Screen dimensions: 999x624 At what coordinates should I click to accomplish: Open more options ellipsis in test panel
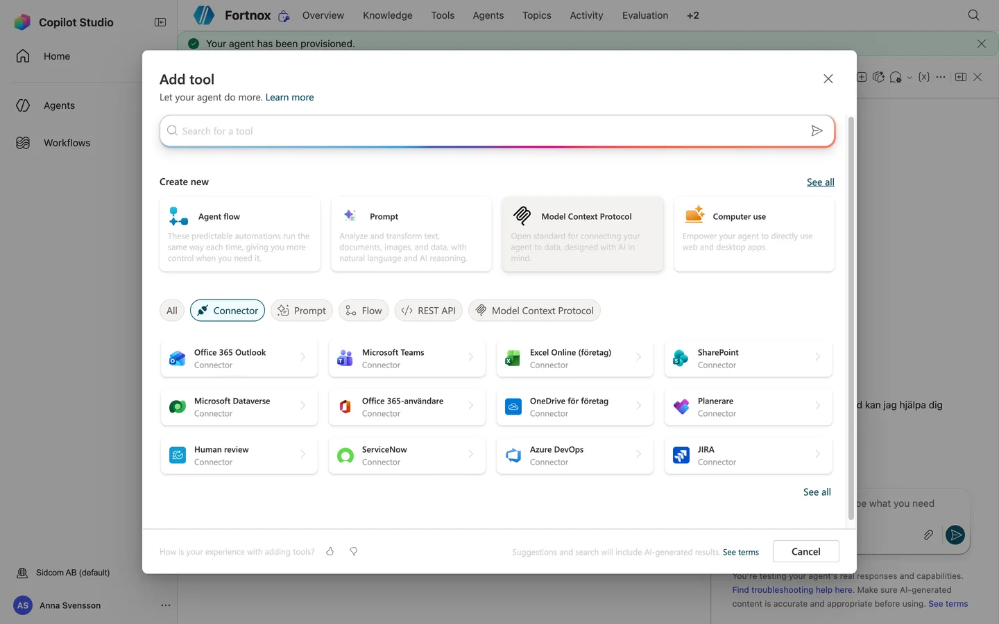click(941, 77)
